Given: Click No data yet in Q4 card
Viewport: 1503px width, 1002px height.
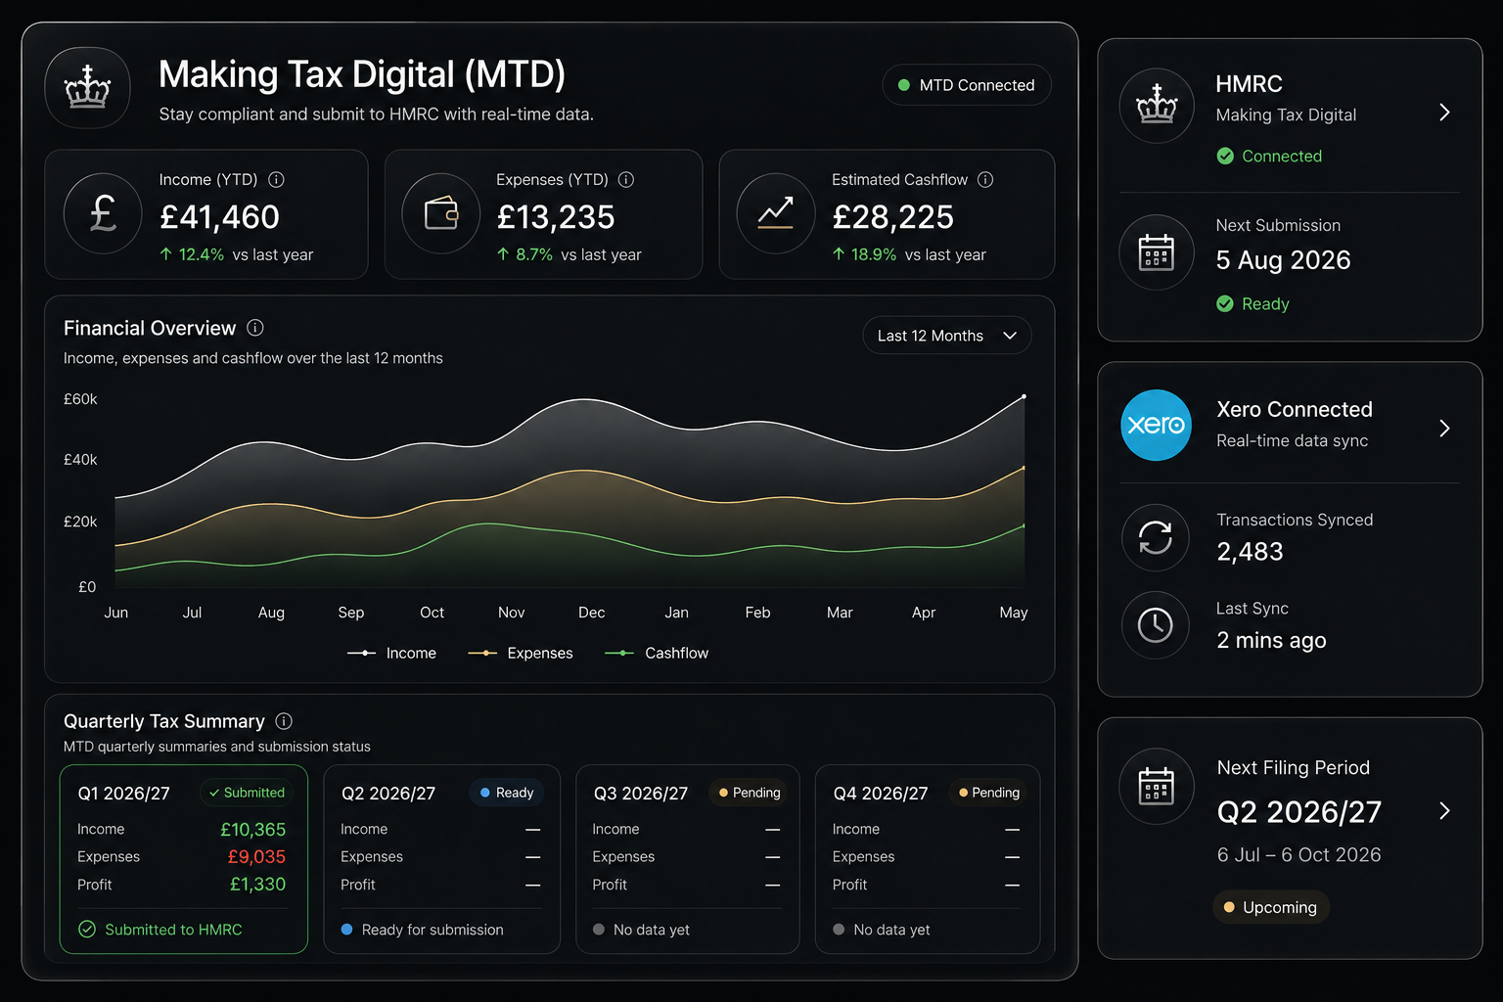Looking at the screenshot, I should click(891, 930).
